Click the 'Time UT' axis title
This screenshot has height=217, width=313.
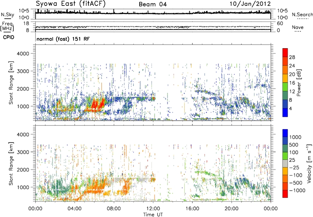(153, 215)
